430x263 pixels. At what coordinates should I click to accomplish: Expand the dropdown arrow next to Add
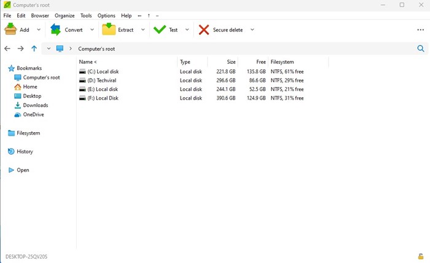(39, 29)
